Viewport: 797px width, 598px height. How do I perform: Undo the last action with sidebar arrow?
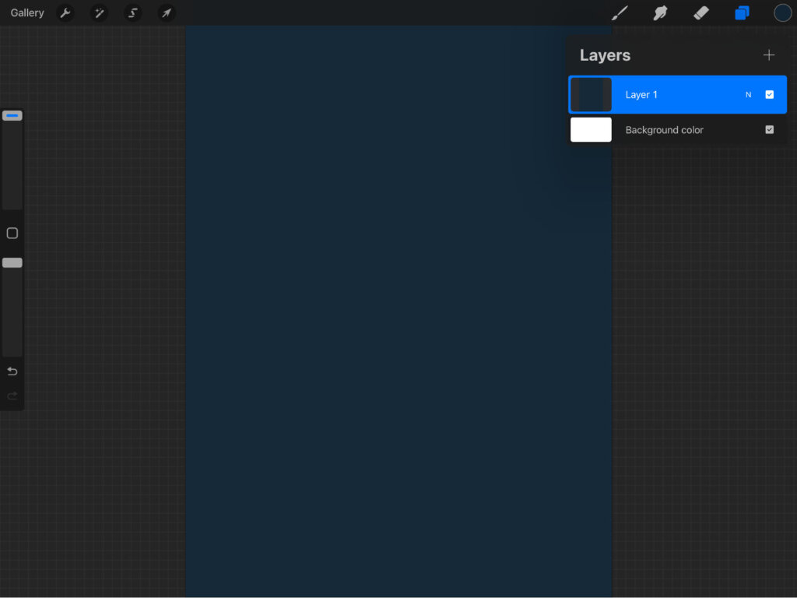click(x=12, y=371)
